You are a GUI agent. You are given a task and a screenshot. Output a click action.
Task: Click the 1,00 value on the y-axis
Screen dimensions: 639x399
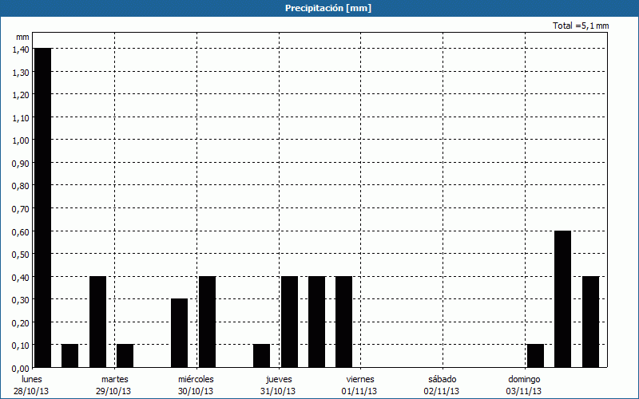click(20, 140)
